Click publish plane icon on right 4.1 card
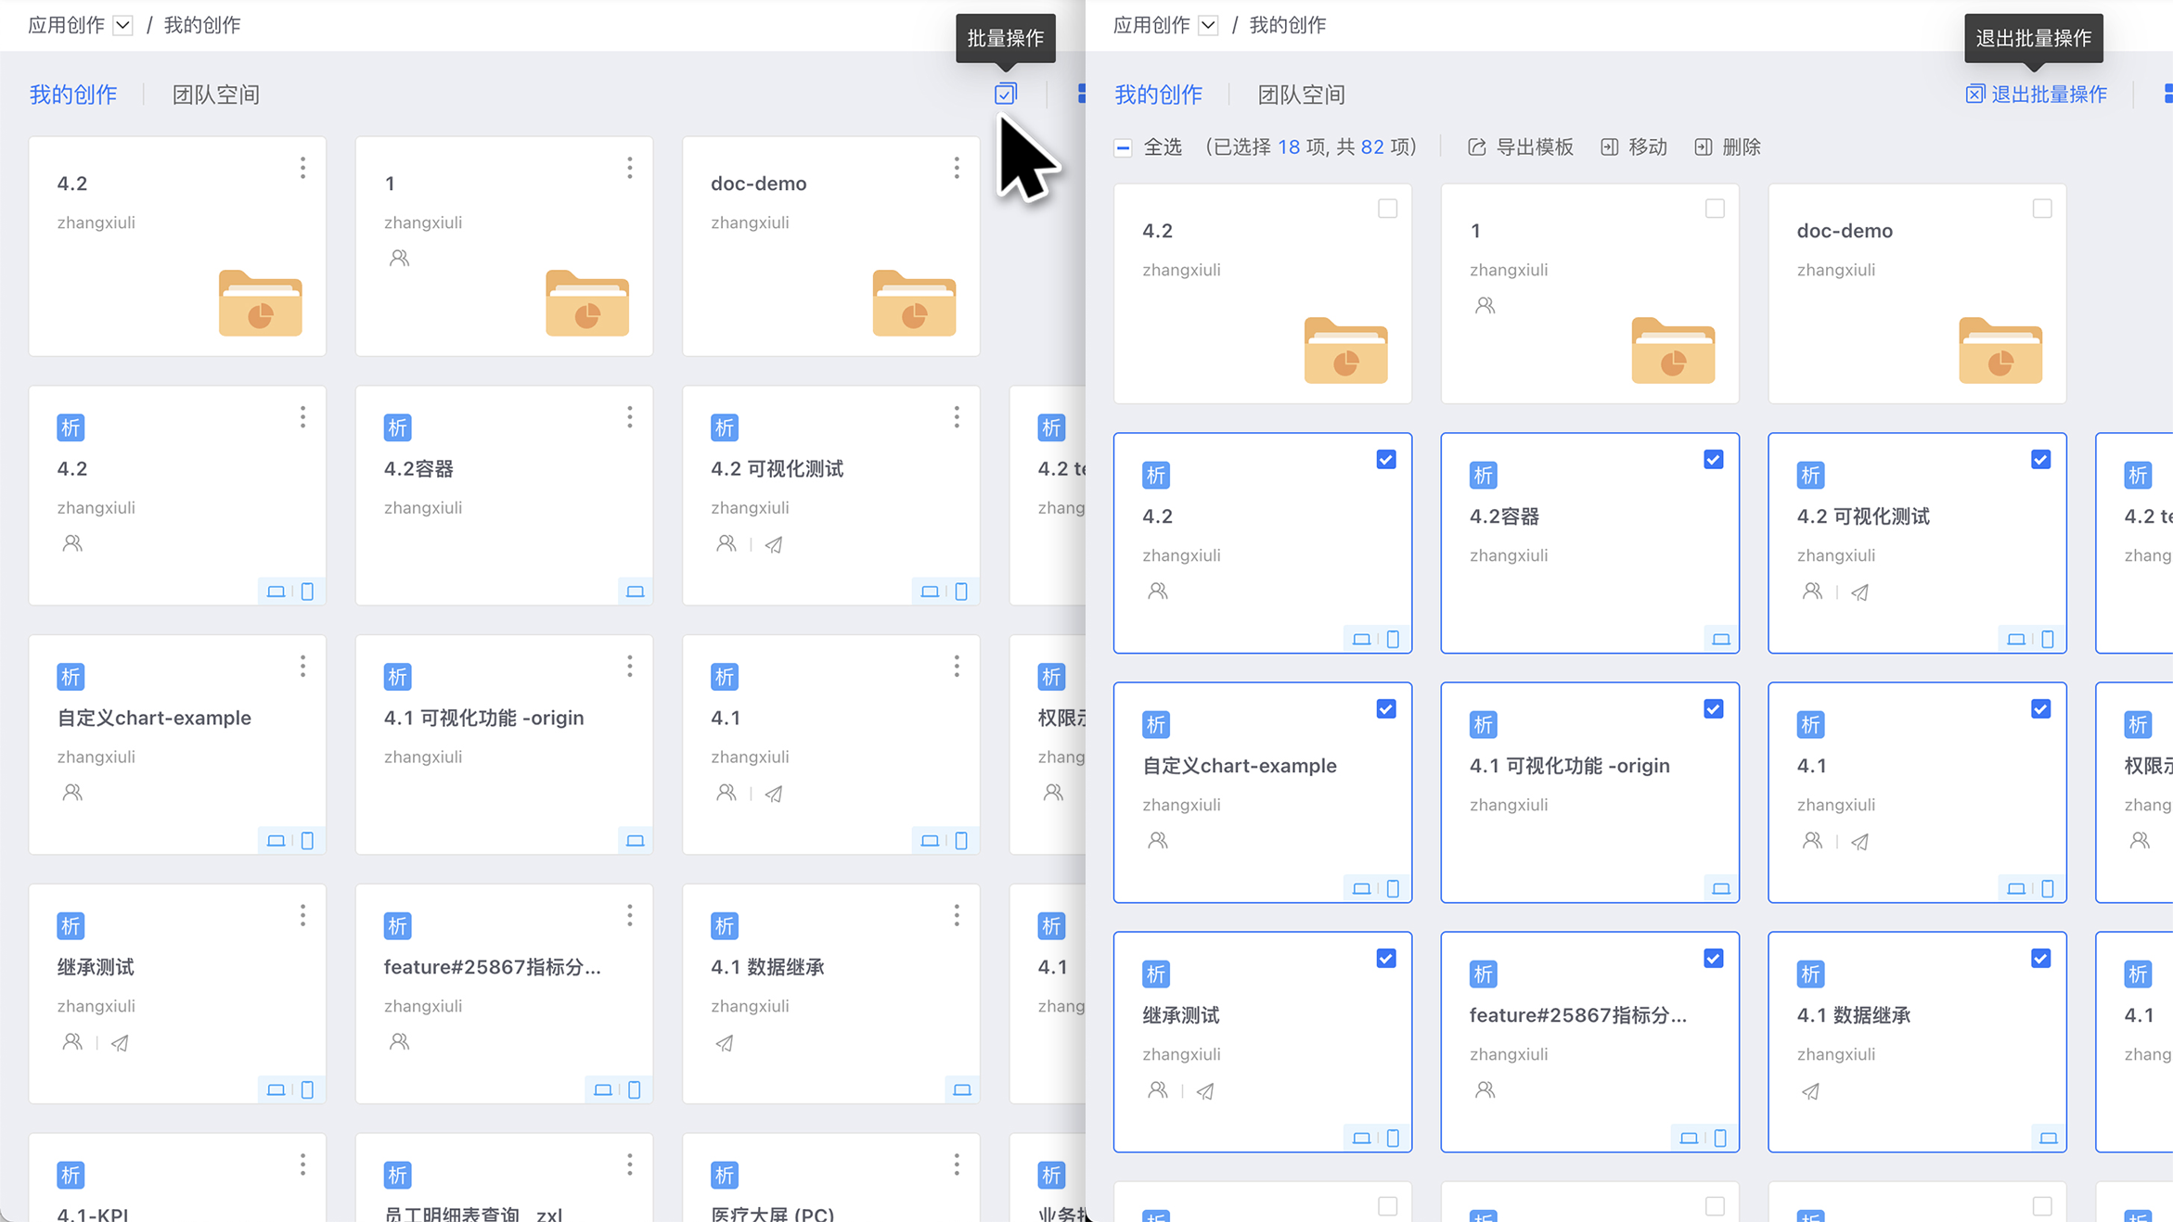The width and height of the screenshot is (2173, 1222). (1859, 842)
